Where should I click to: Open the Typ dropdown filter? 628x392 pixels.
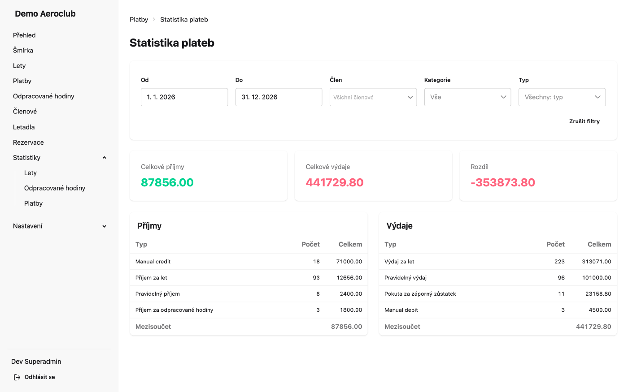[562, 97]
